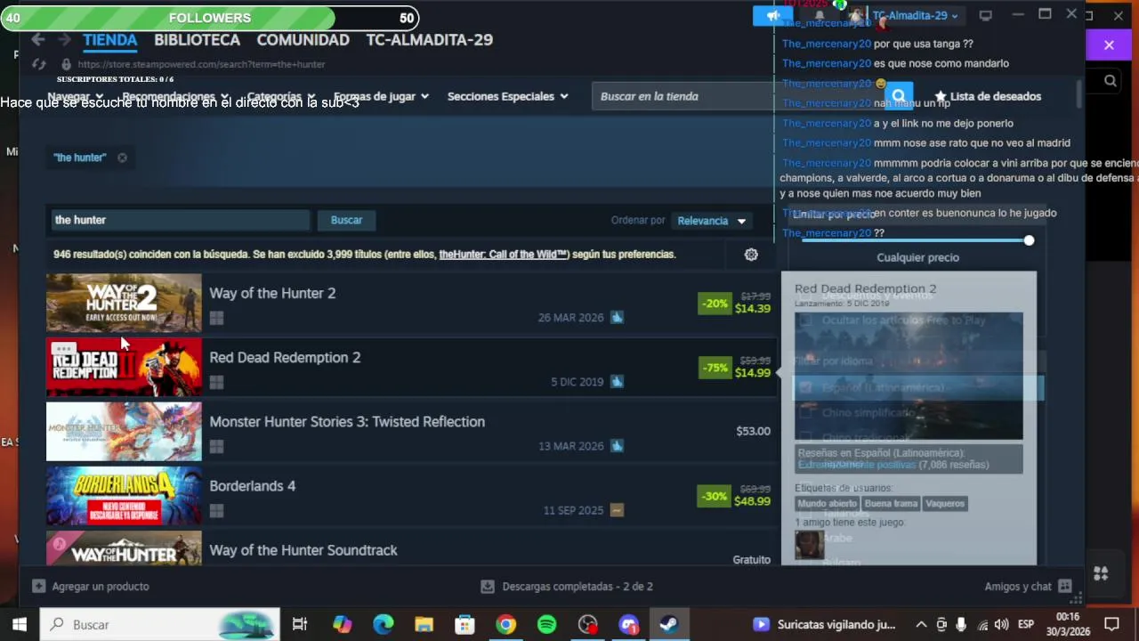This screenshot has height=641, width=1139.
Task: Open theHunter: Call of the Wild link
Action: click(x=503, y=255)
